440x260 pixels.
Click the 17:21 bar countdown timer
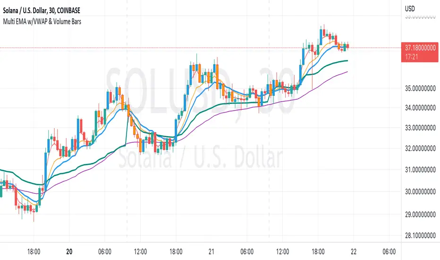[412, 55]
